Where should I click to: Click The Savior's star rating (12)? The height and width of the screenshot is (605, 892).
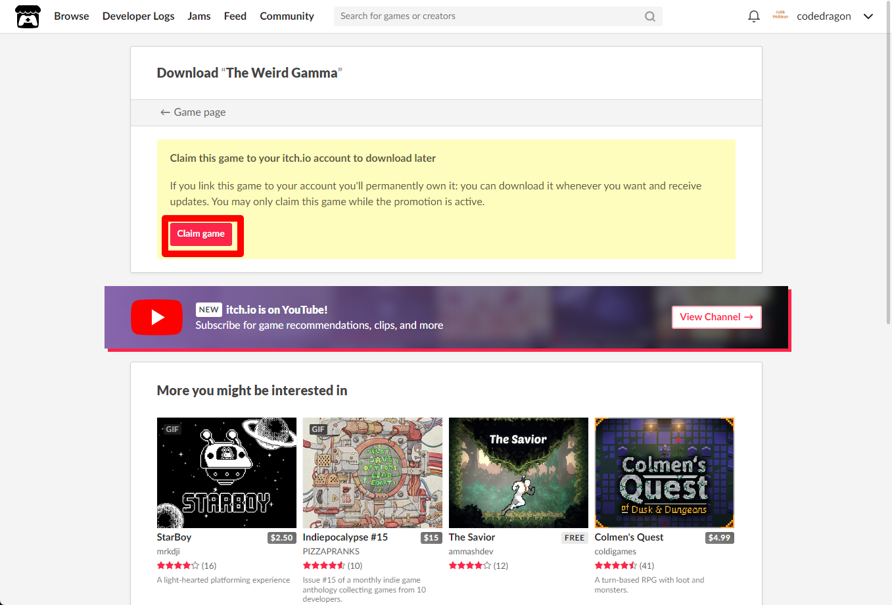(479, 566)
